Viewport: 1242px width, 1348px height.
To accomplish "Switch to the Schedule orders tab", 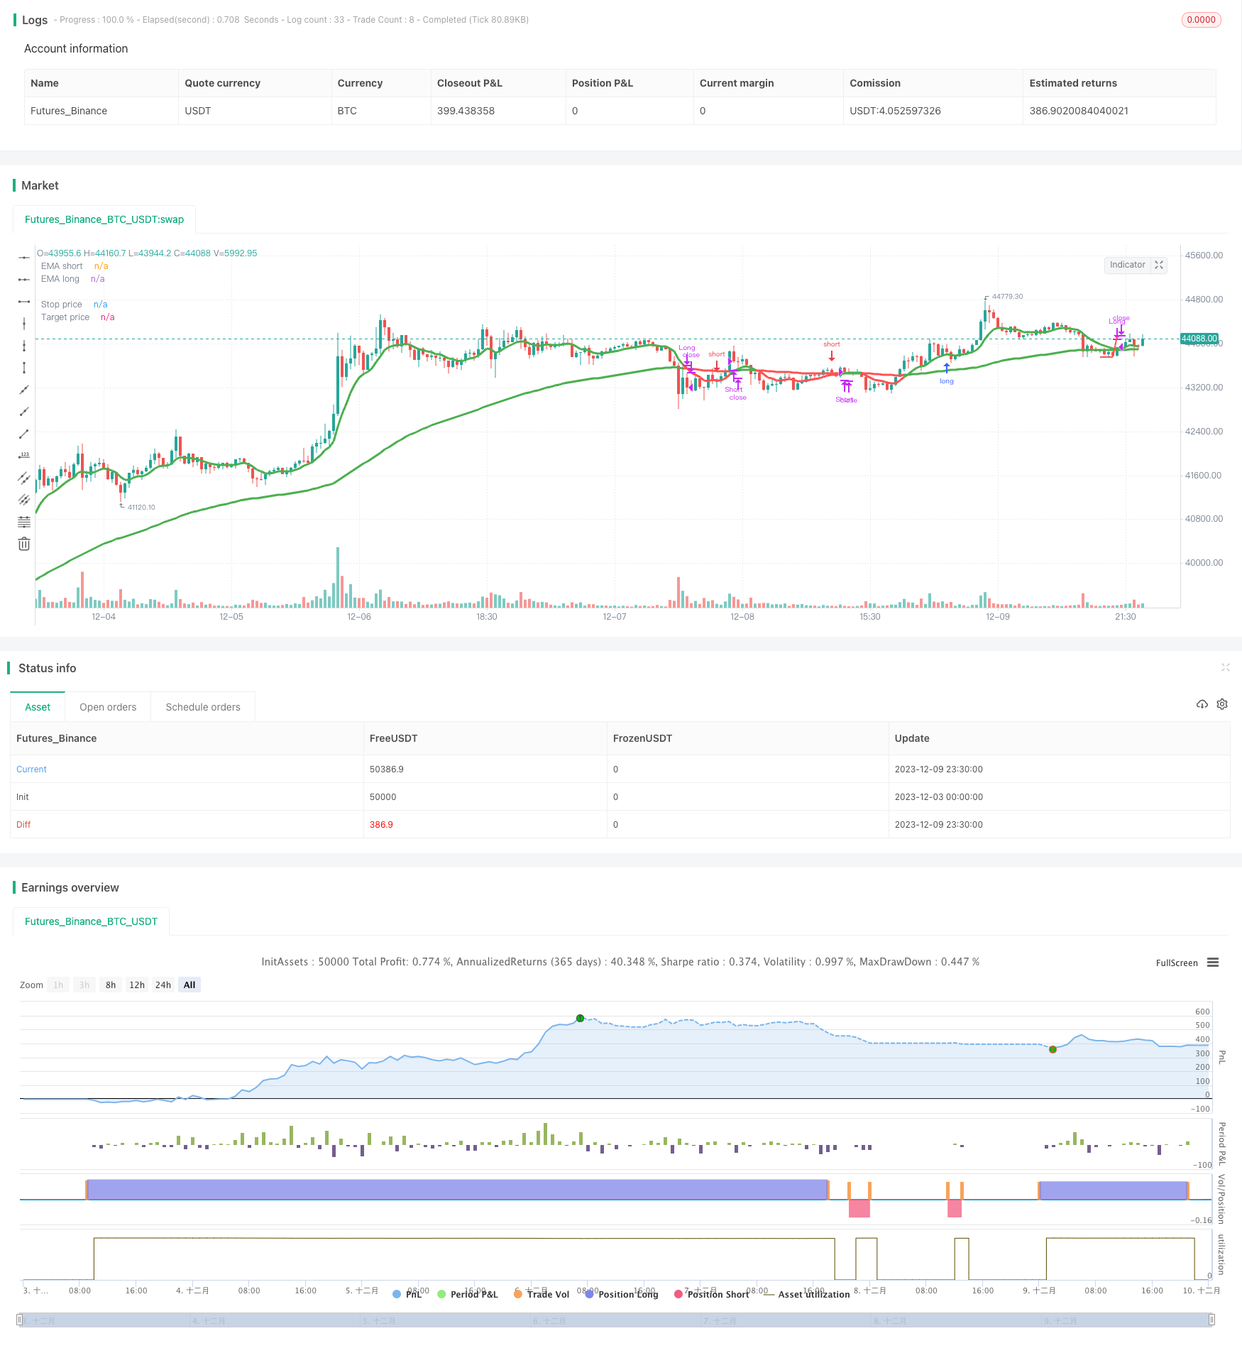I will tap(203, 707).
